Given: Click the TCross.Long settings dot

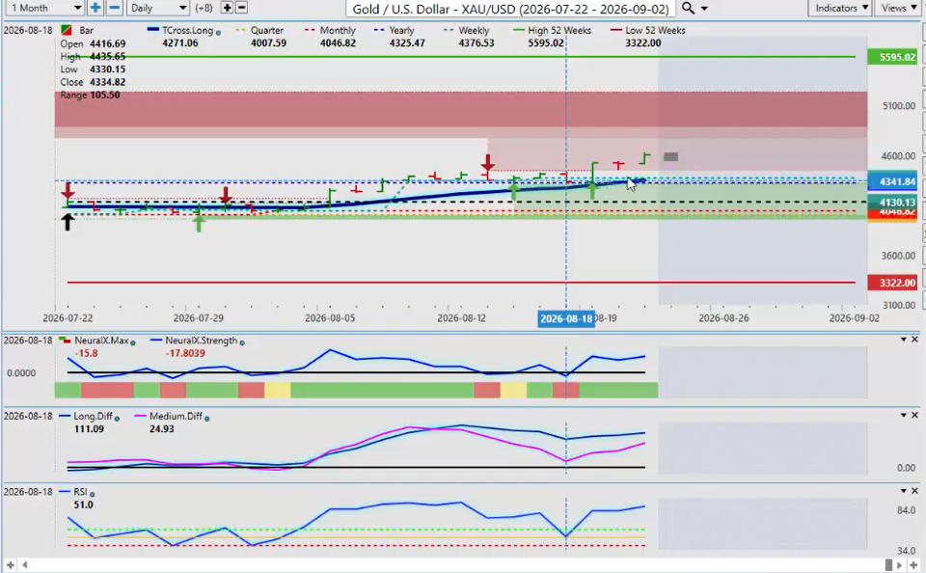Looking at the screenshot, I should [219, 33].
